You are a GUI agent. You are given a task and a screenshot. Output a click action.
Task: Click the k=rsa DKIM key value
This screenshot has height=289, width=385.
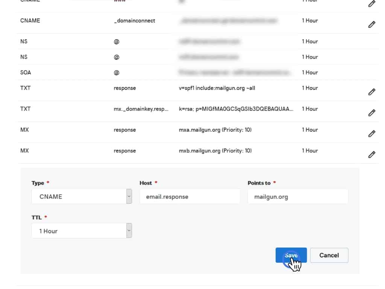(x=236, y=109)
